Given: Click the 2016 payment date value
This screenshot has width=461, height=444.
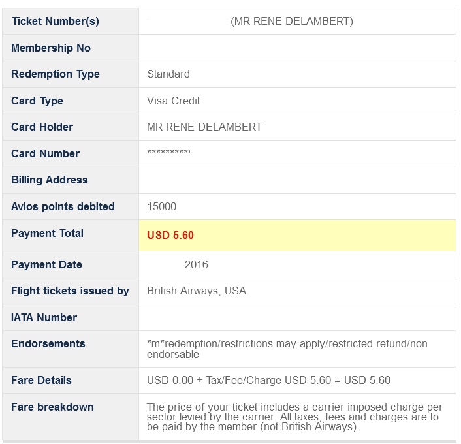Looking at the screenshot, I should click(x=197, y=265).
